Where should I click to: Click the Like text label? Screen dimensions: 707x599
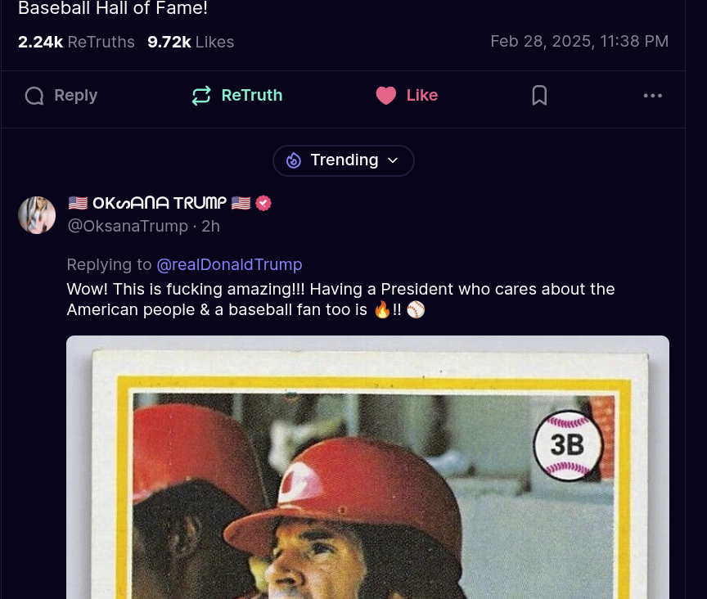(x=422, y=95)
